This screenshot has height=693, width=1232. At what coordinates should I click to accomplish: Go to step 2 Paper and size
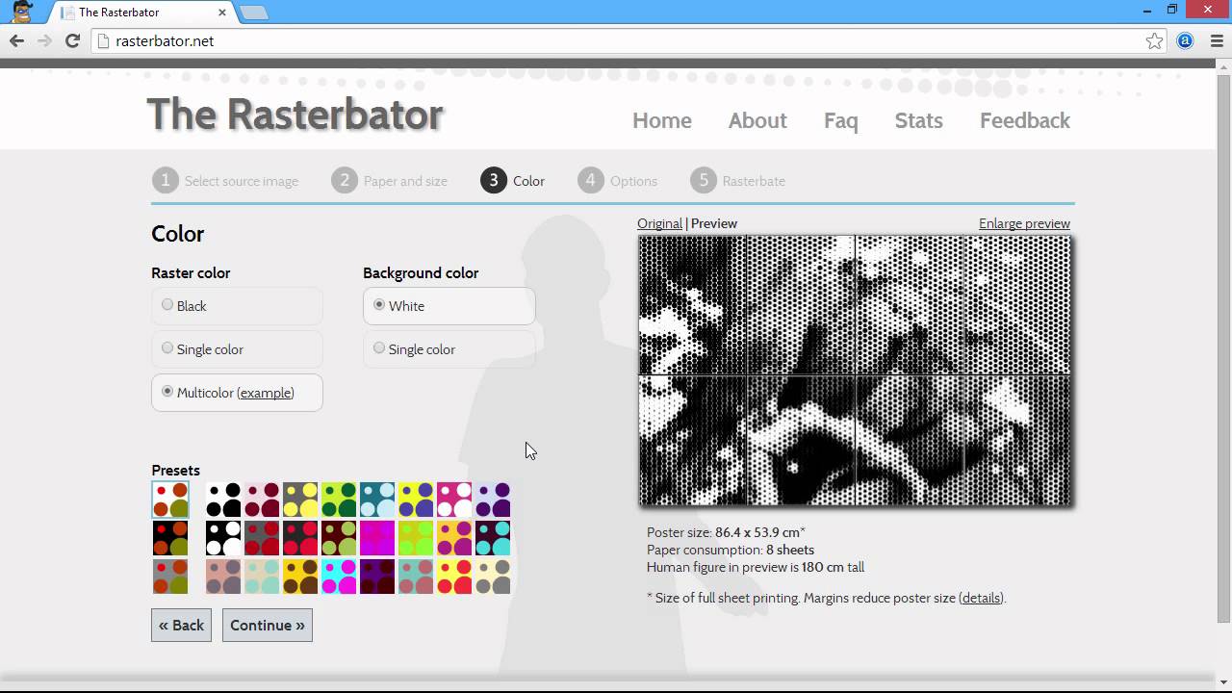(x=390, y=180)
